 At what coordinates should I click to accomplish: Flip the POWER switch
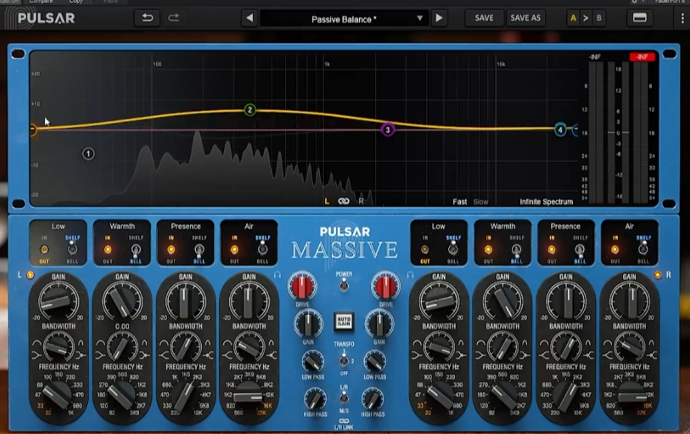coord(344,286)
